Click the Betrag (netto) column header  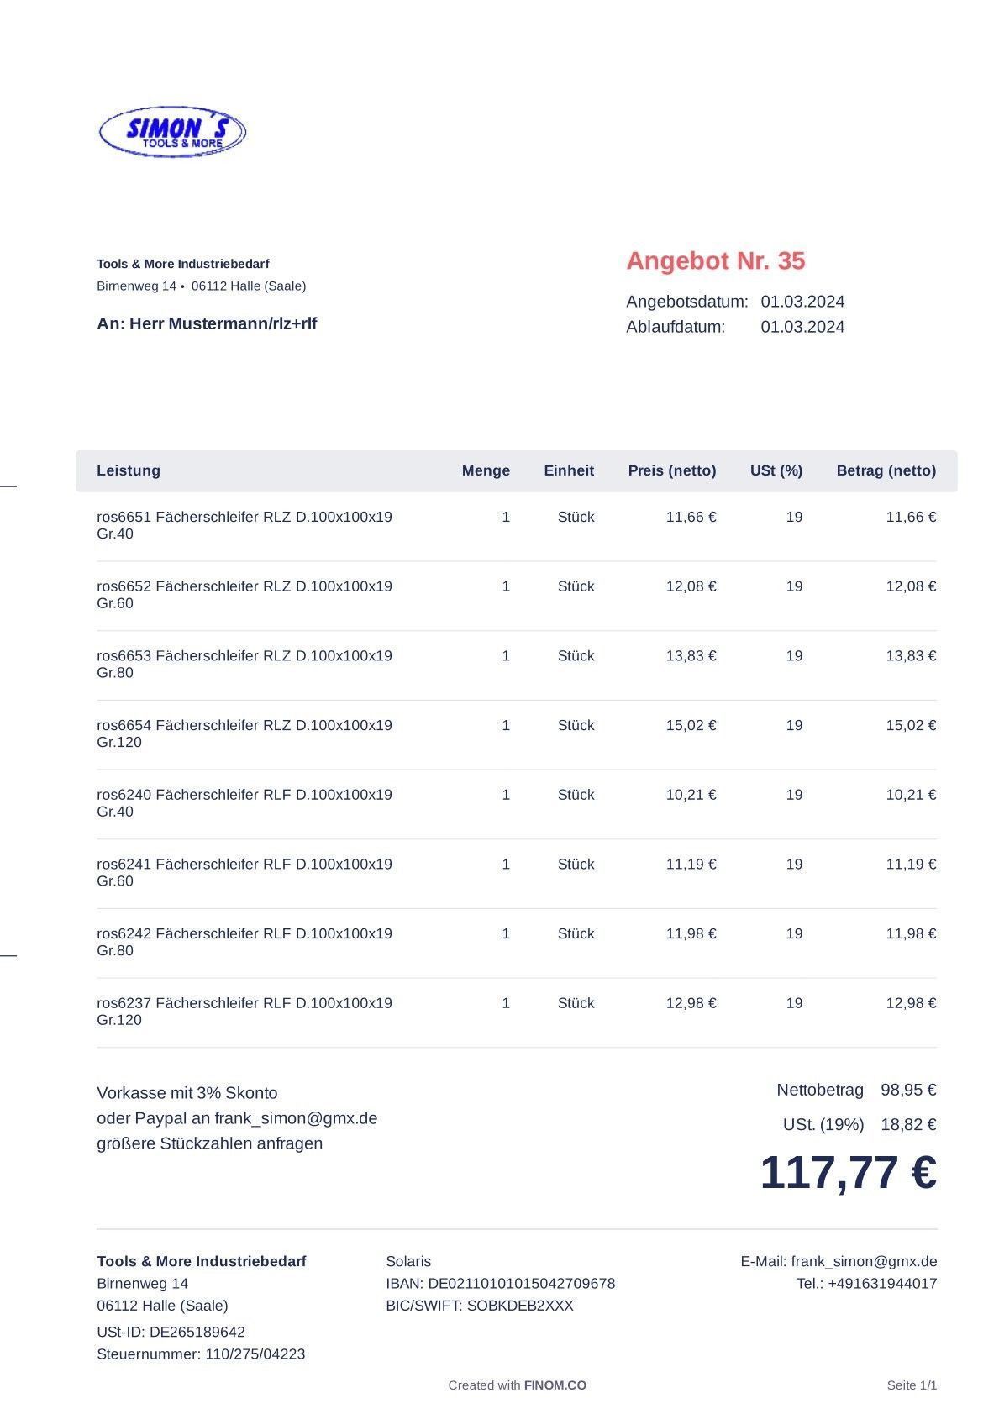coord(886,470)
